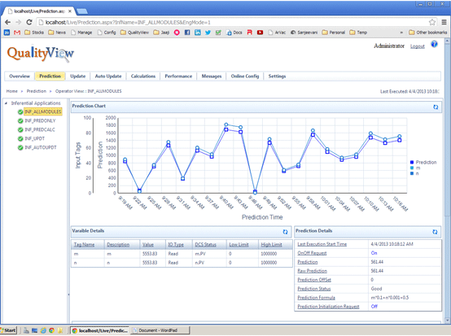Image resolution: width=451 pixels, height=336 pixels.
Task: Open a new browser tab
Action: (82, 11)
